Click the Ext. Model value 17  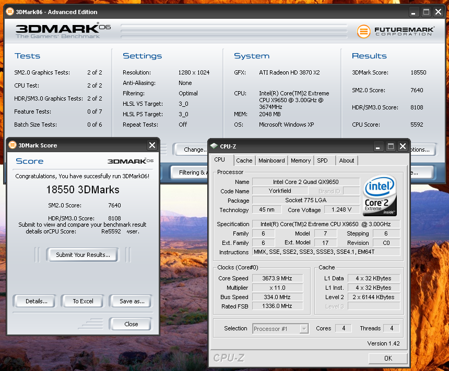(325, 243)
